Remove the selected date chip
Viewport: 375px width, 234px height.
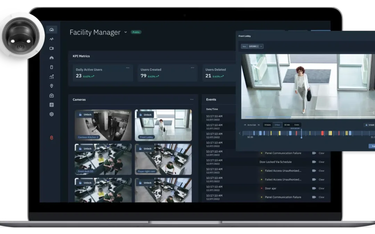coord(258,46)
